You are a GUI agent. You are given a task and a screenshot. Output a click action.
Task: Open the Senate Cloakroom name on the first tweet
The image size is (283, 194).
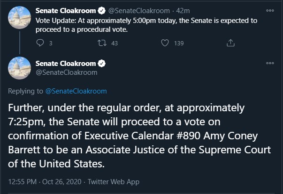66,11
